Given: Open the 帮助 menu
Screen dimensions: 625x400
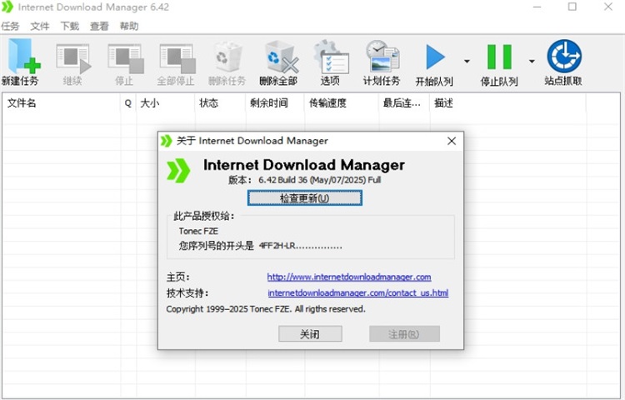Looking at the screenshot, I should [x=129, y=27].
